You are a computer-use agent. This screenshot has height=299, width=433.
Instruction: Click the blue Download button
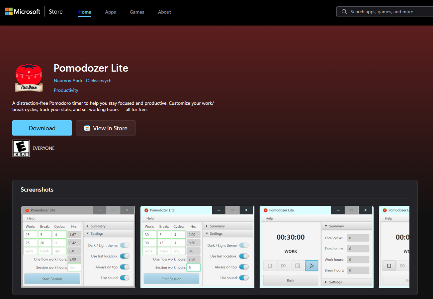point(42,128)
